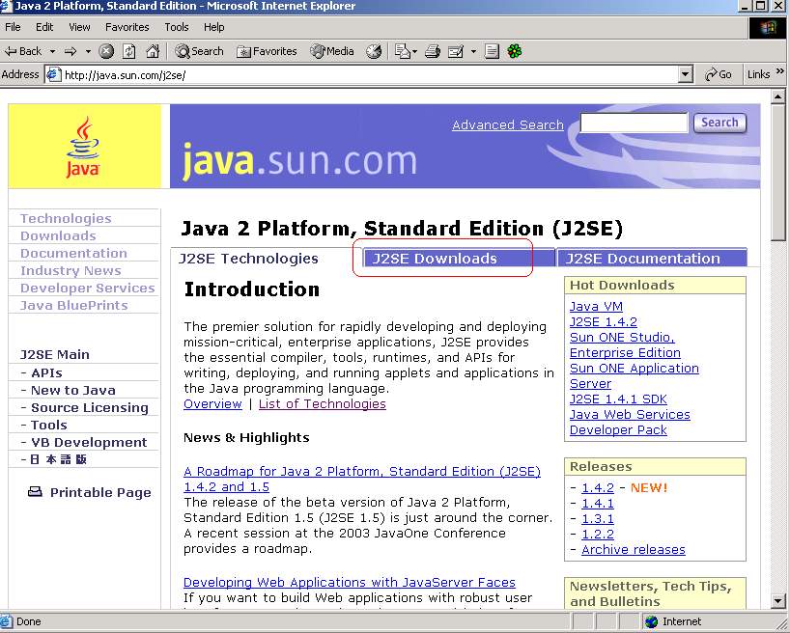Select the J2SE Technologies tab
The width and height of the screenshot is (790, 633).
point(248,259)
